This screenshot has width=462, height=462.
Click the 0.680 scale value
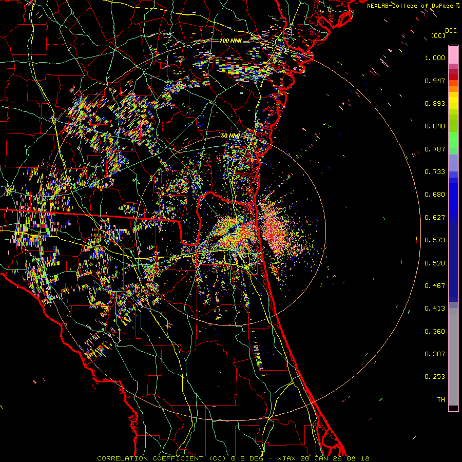(x=435, y=195)
